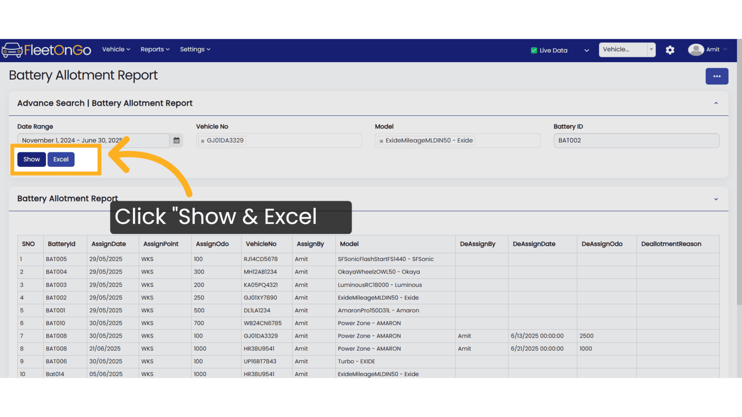Open the Reports menu

[x=155, y=49]
